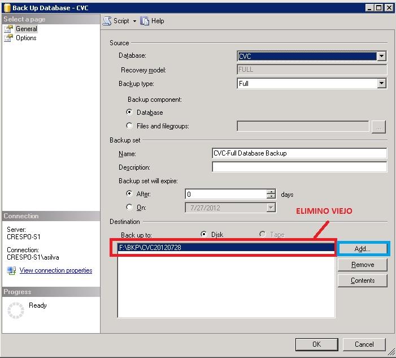This screenshot has width=396, height=358.
Task: Click the days value field
Action: tap(226, 194)
